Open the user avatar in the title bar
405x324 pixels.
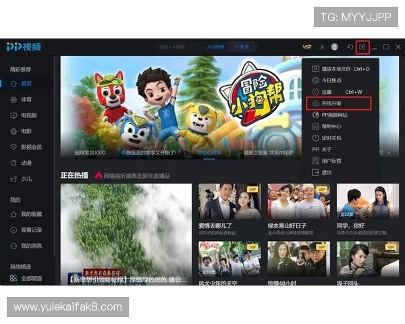click(335, 47)
